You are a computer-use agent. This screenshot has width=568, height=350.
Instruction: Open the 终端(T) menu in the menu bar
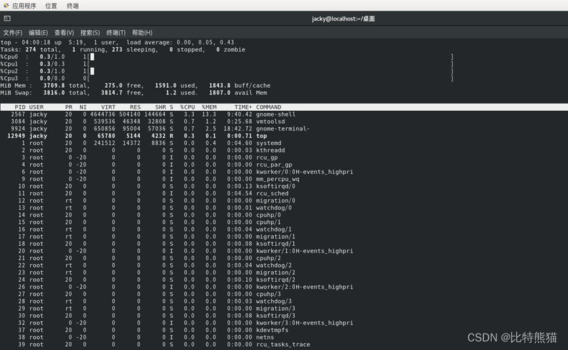[116, 33]
